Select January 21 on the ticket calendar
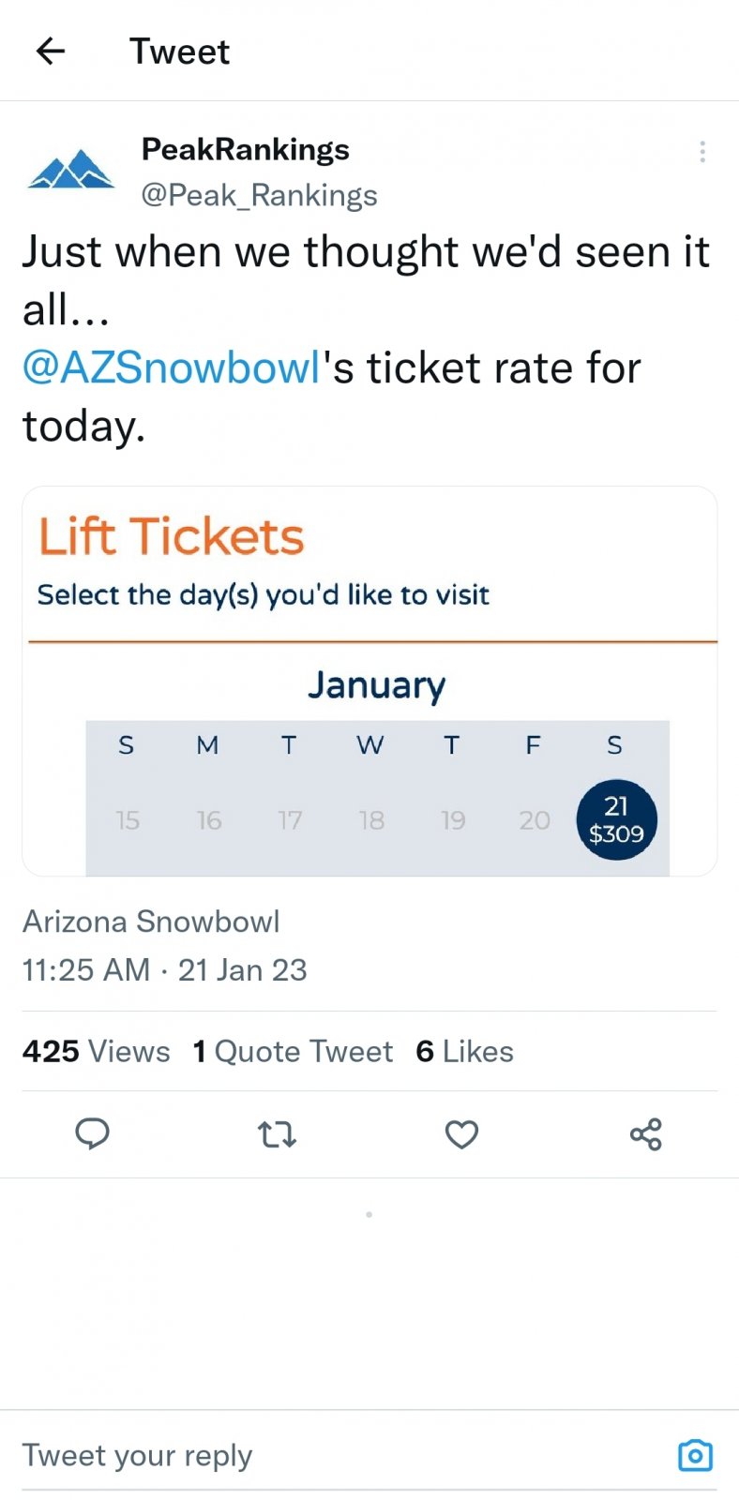Screen dimensions: 739x1500 click(616, 819)
